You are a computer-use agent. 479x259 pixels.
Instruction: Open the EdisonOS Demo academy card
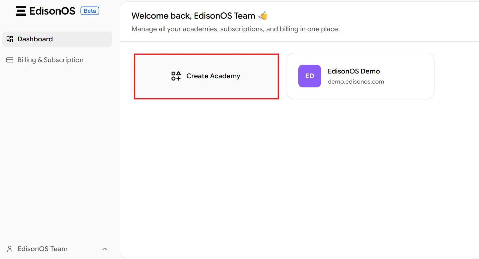(361, 76)
